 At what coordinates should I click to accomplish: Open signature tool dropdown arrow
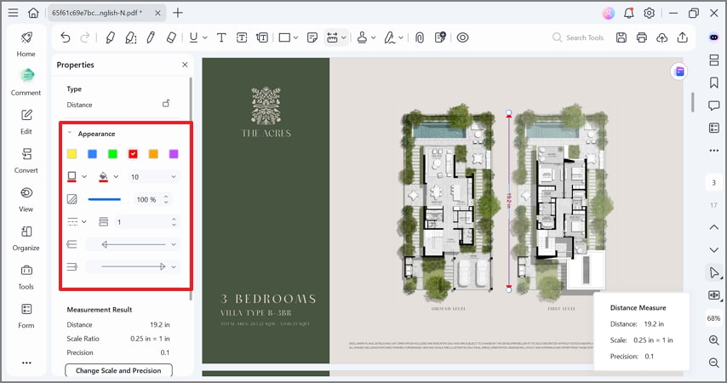(x=401, y=37)
